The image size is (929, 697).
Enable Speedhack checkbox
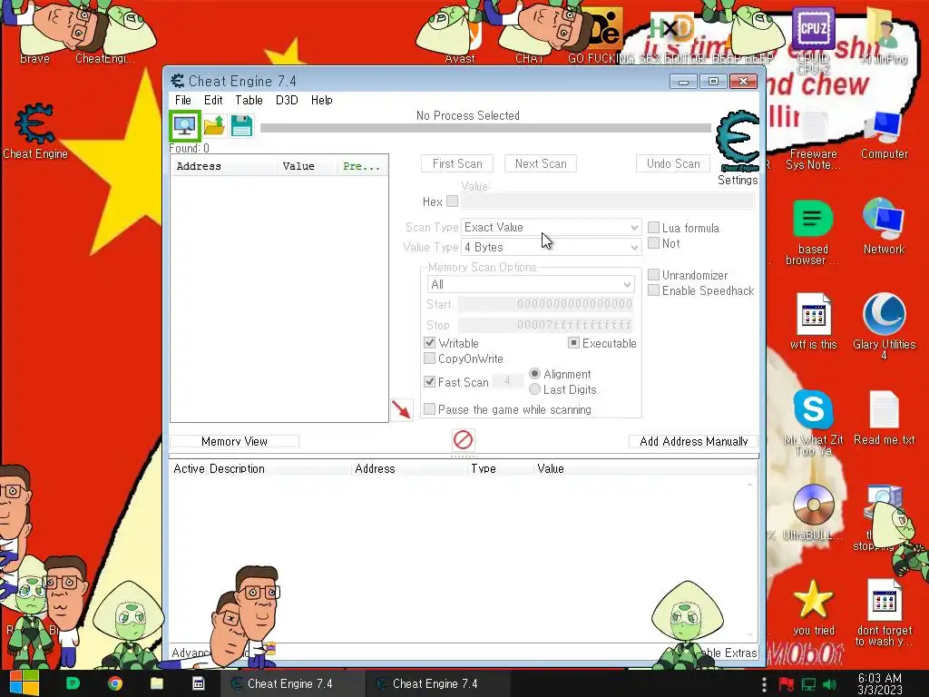click(x=653, y=290)
